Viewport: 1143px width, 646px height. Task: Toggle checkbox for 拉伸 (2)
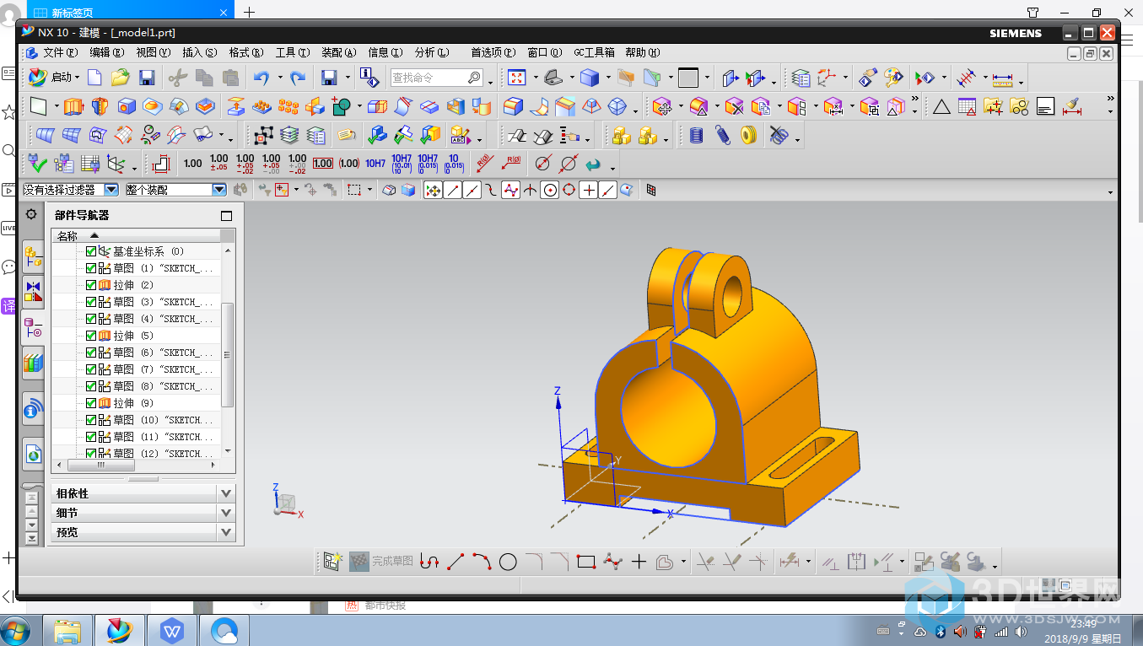pos(91,285)
